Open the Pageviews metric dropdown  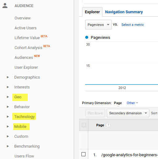[x=98, y=25]
